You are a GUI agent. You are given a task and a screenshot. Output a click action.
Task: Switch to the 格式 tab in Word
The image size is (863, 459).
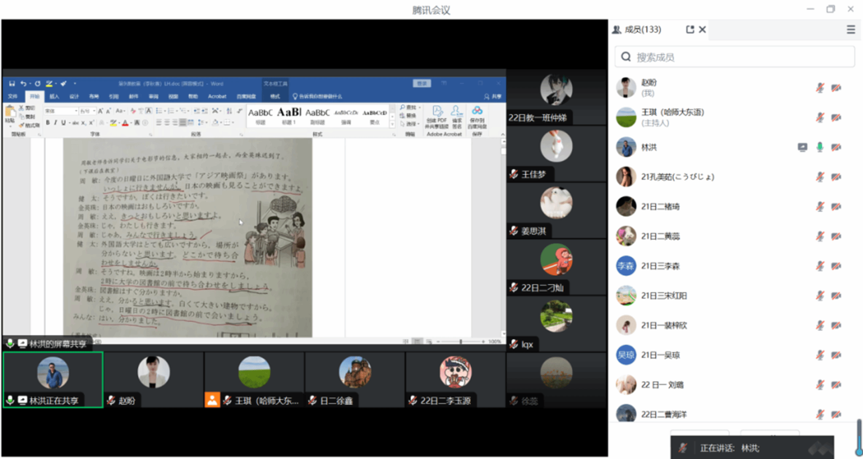(x=275, y=96)
